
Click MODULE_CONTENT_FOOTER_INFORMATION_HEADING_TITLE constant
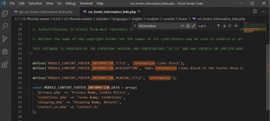[x=94, y=78]
